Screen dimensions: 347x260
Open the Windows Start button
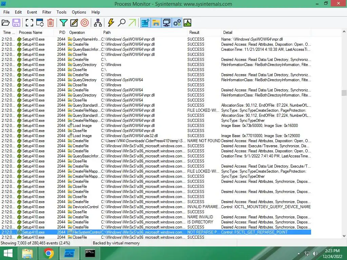point(8,253)
